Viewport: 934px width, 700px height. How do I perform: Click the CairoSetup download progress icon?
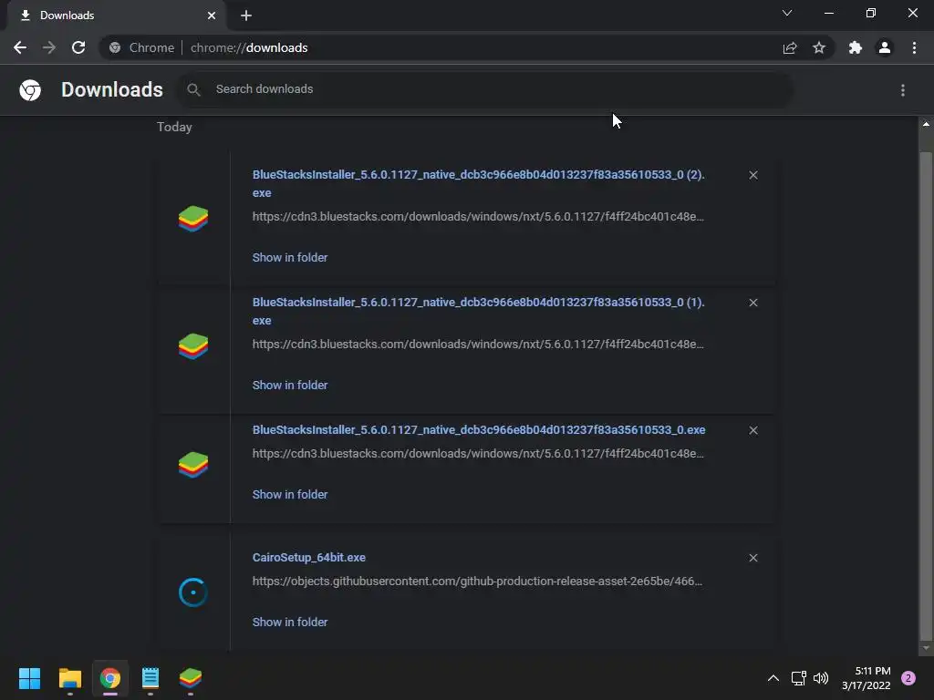(193, 592)
